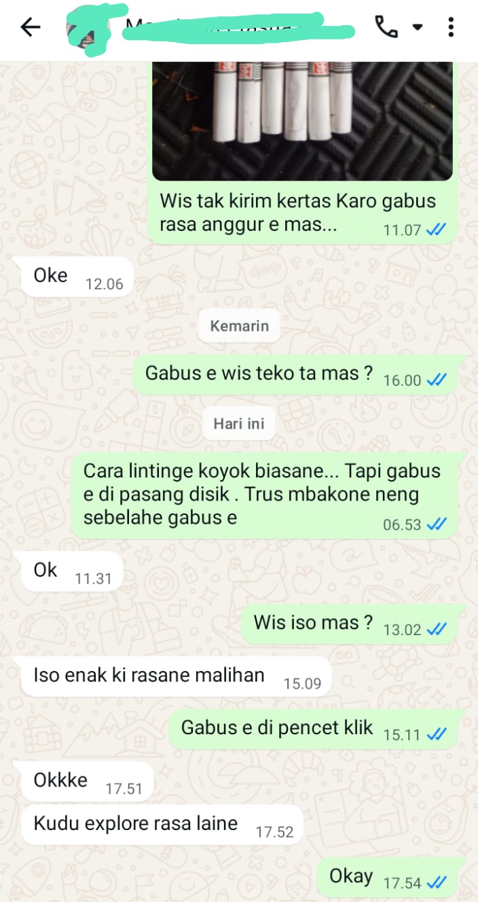Start a voice call with phone icon
Screen dimensions: 478x902
386,27
